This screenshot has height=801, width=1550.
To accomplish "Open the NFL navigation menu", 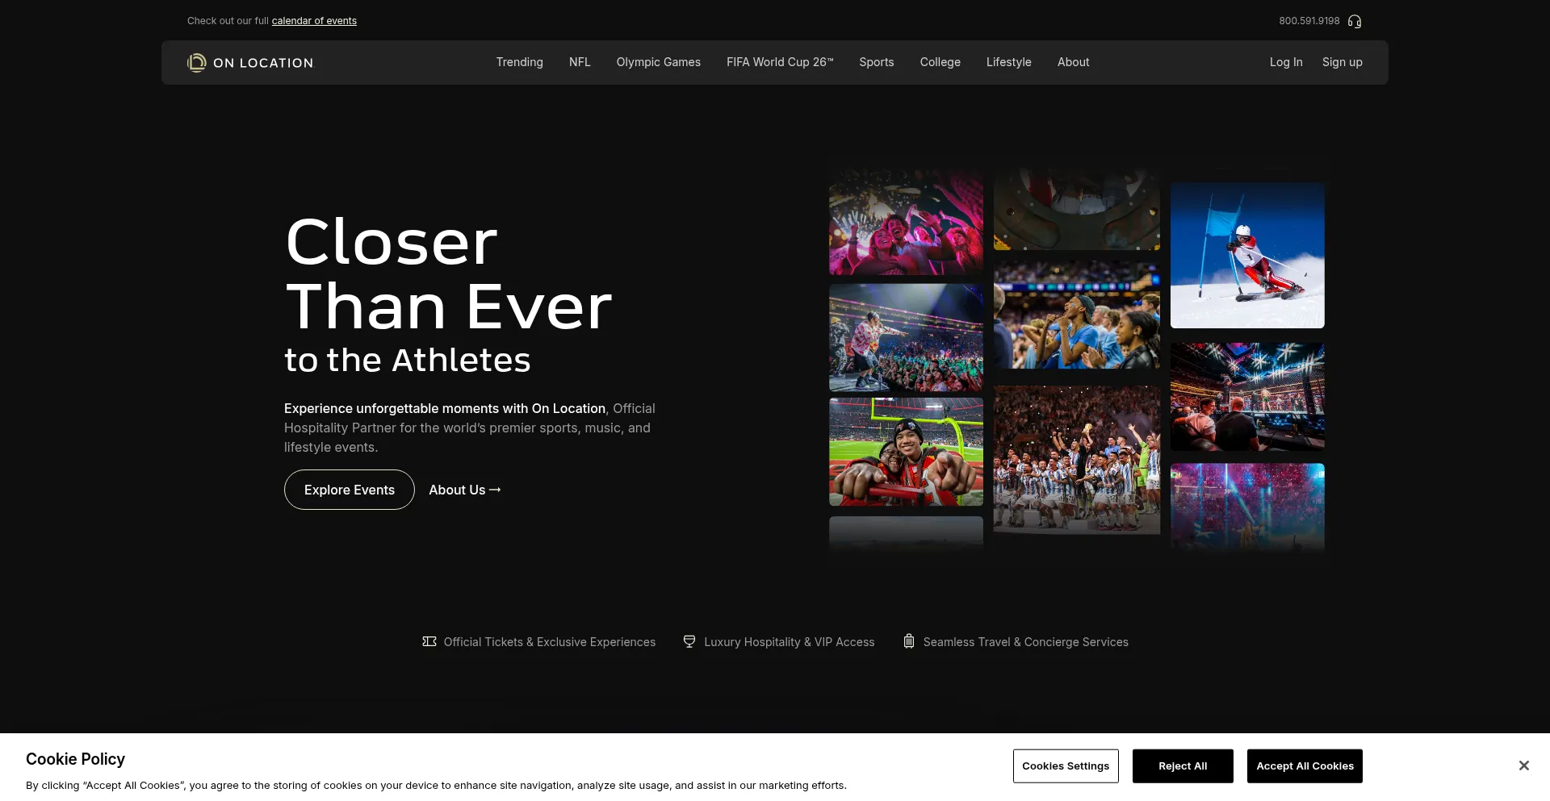I will click(x=580, y=62).
